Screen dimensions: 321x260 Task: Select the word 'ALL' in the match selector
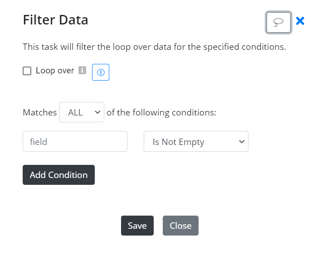(75, 112)
